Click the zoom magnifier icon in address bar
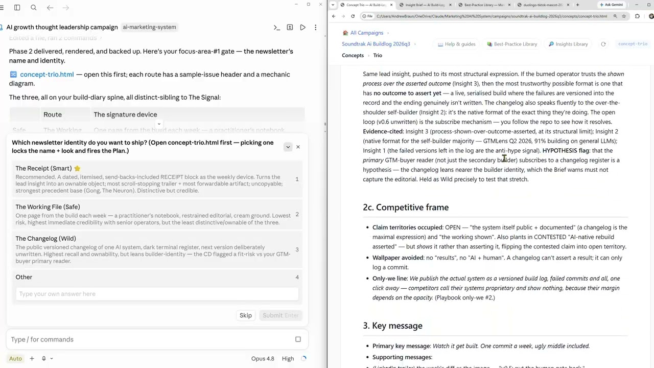Screen dimensions: 654x368 point(615,16)
